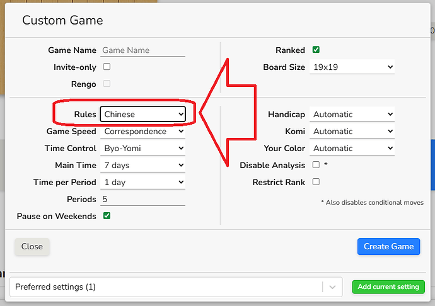
Task: Click the Restrict Rank label
Action: [x=279, y=182]
